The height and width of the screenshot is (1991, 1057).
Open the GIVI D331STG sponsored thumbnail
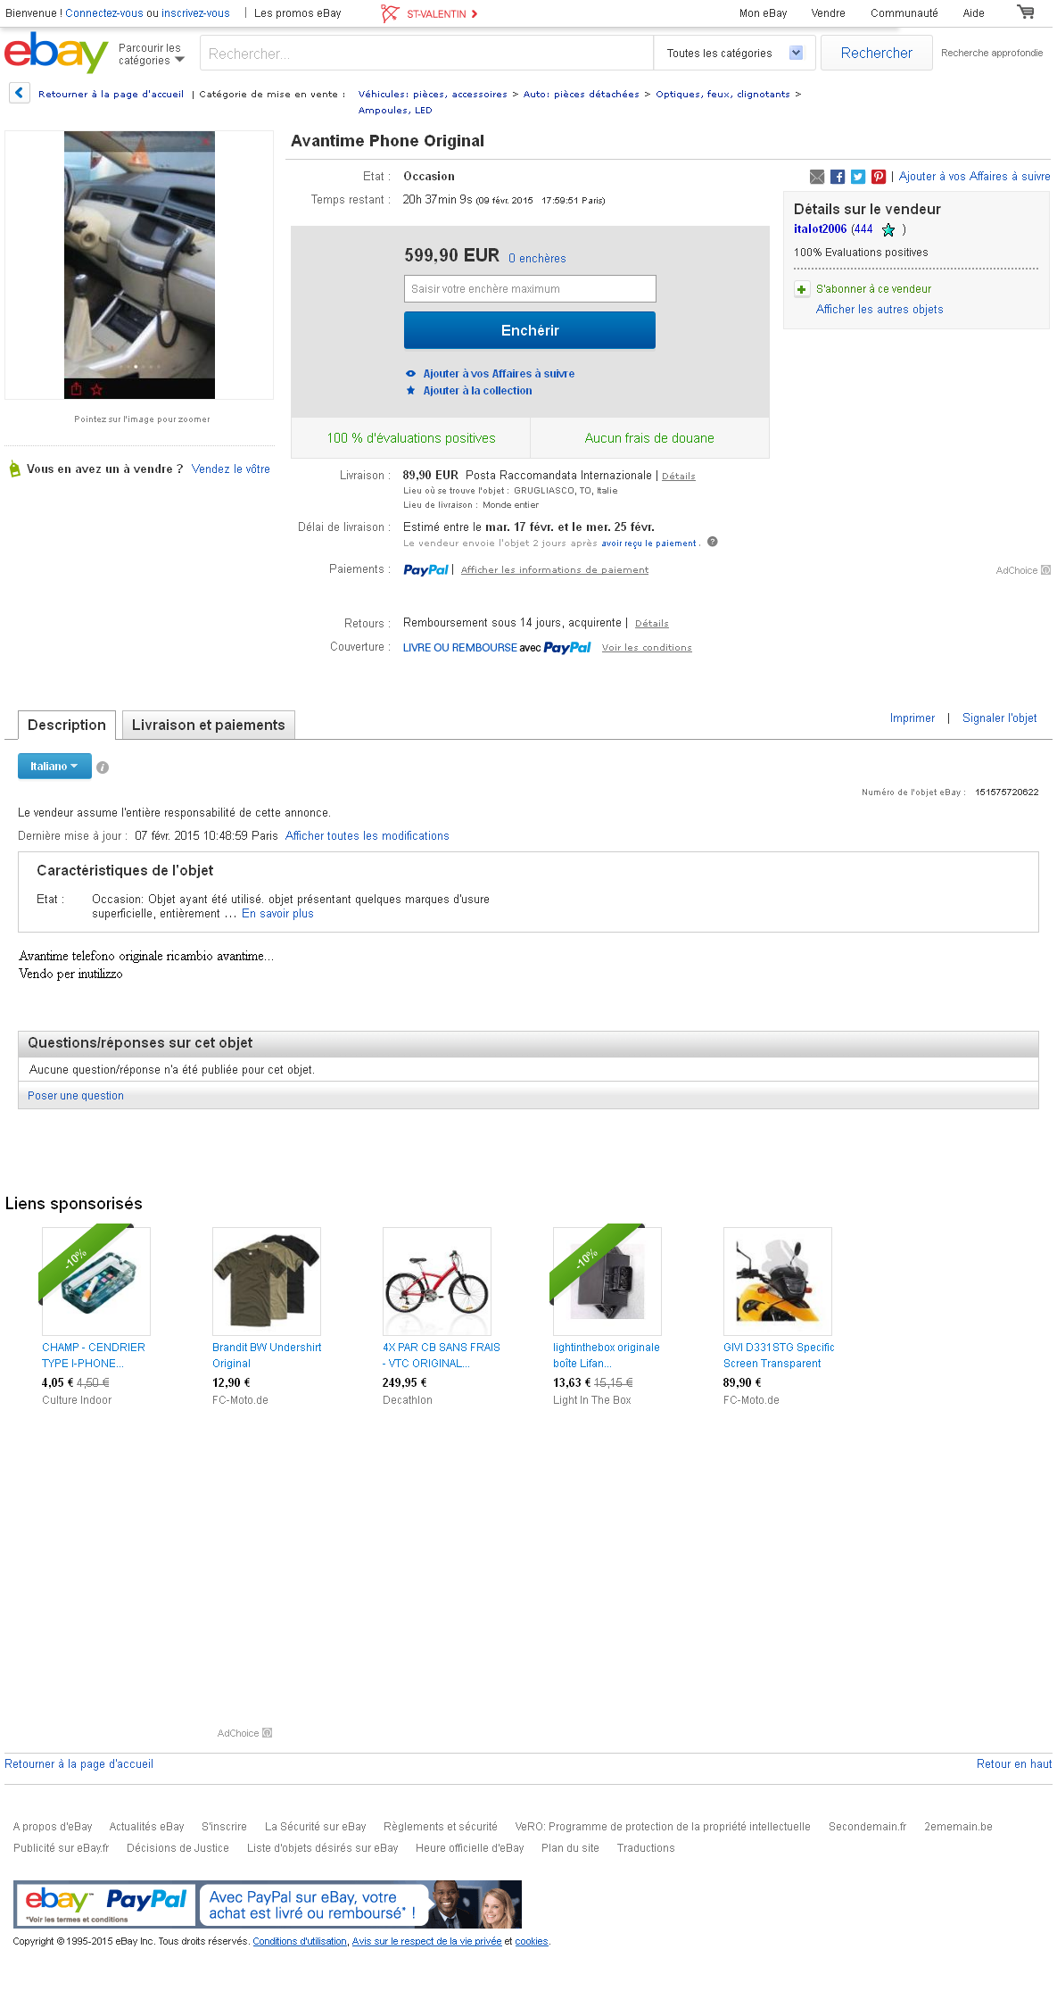point(777,1282)
